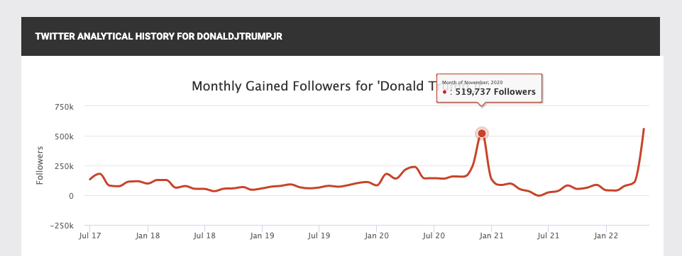Click the Jul 17 x-axis label
Image resolution: width=682 pixels, height=256 pixels.
click(x=89, y=236)
